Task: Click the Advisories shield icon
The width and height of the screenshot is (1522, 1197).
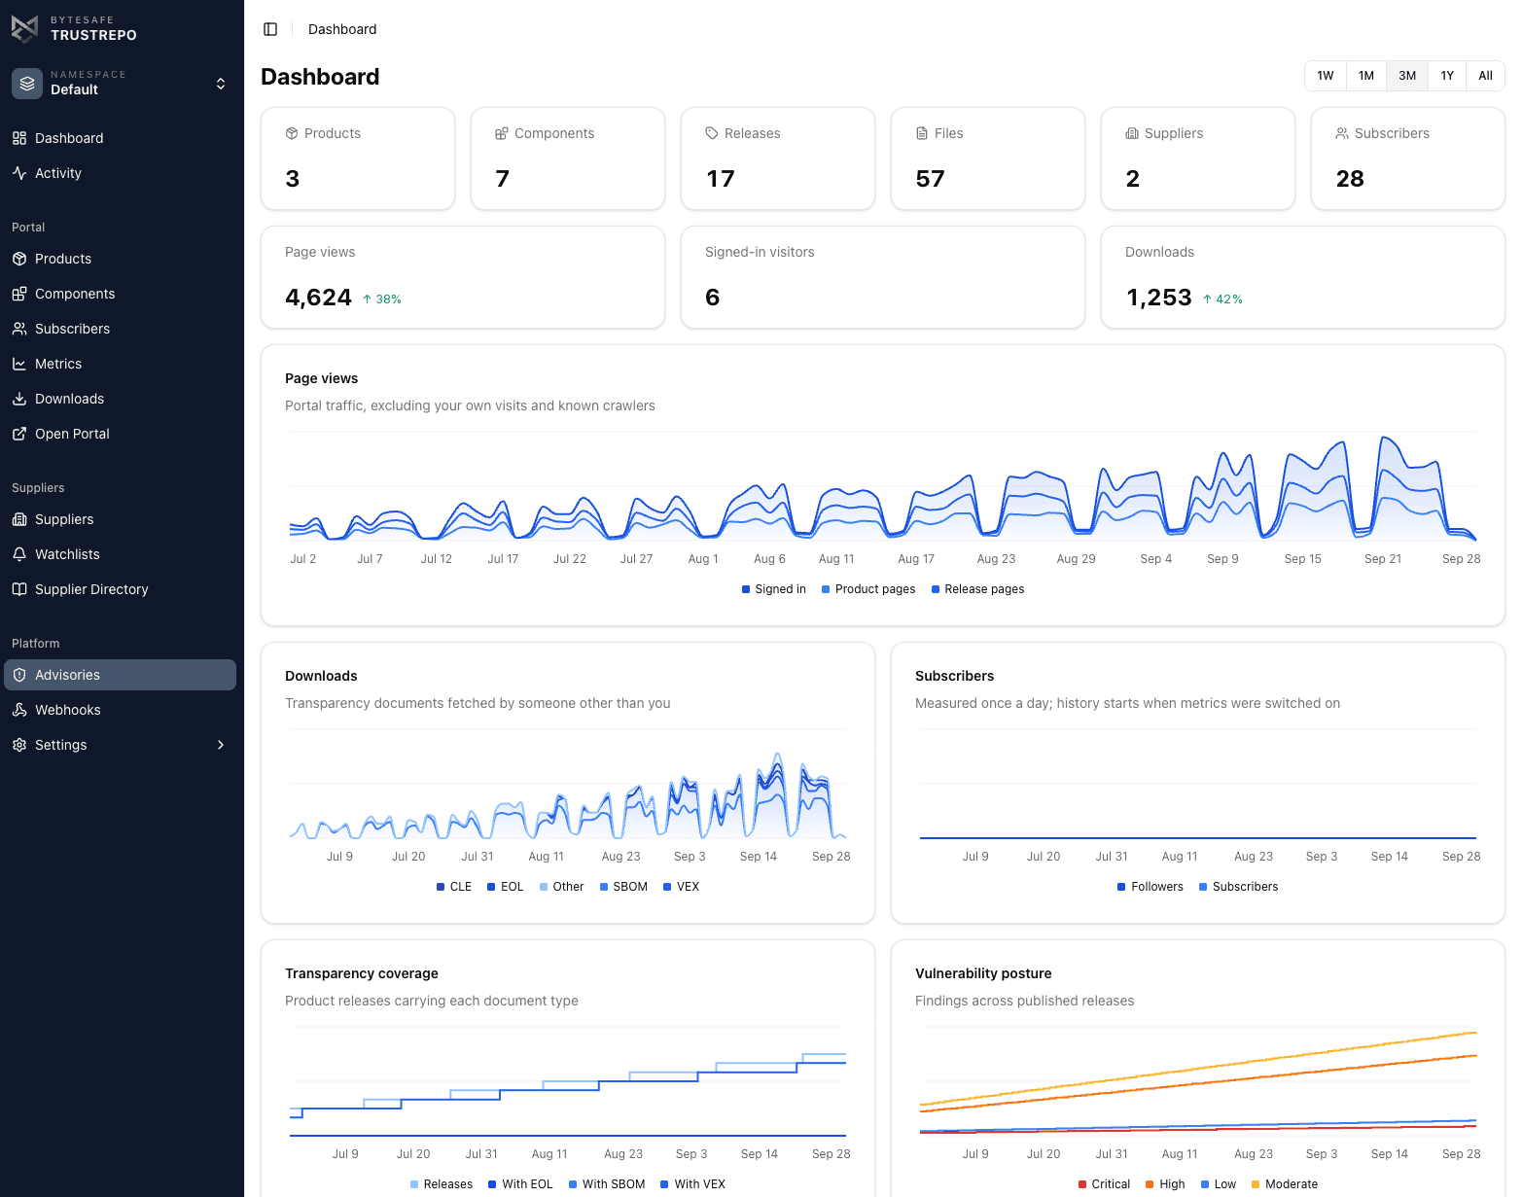Action: click(x=19, y=675)
